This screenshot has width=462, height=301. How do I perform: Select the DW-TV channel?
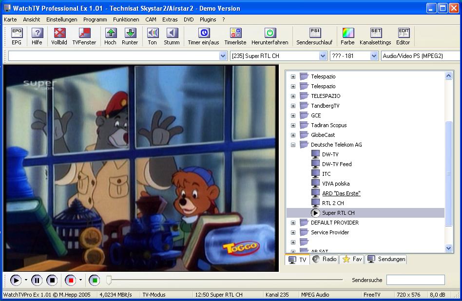tap(330, 154)
